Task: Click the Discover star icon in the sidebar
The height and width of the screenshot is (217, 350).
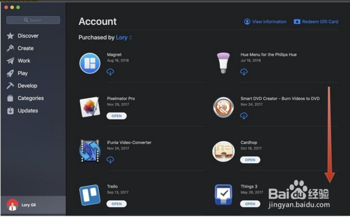Action: pyautogui.click(x=10, y=36)
